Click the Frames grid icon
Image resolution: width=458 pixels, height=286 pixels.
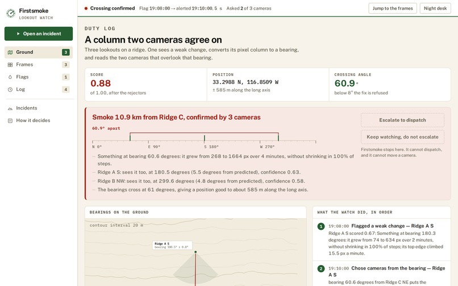10,65
